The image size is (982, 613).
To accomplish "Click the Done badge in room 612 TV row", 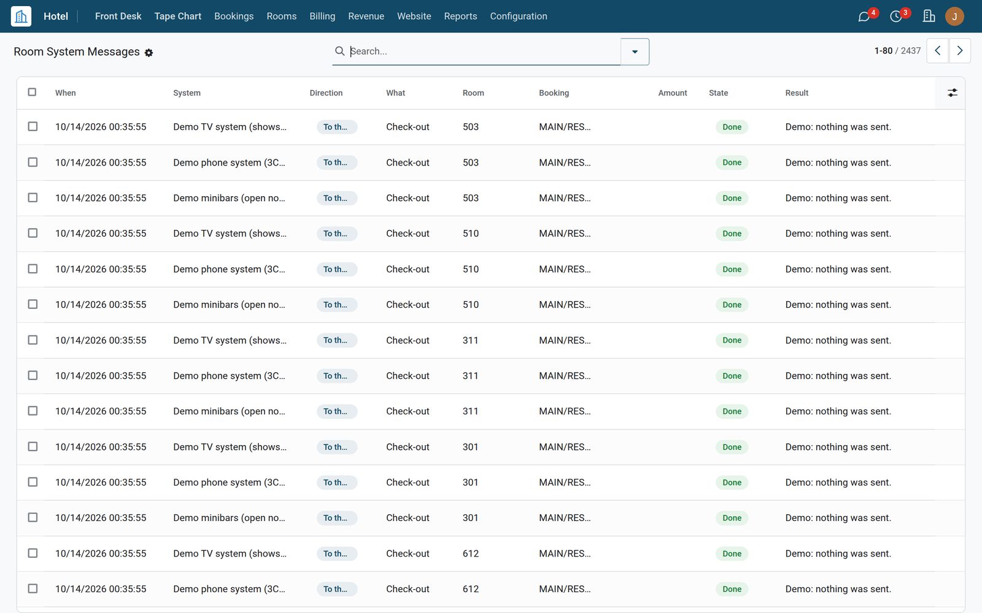I will pos(732,554).
